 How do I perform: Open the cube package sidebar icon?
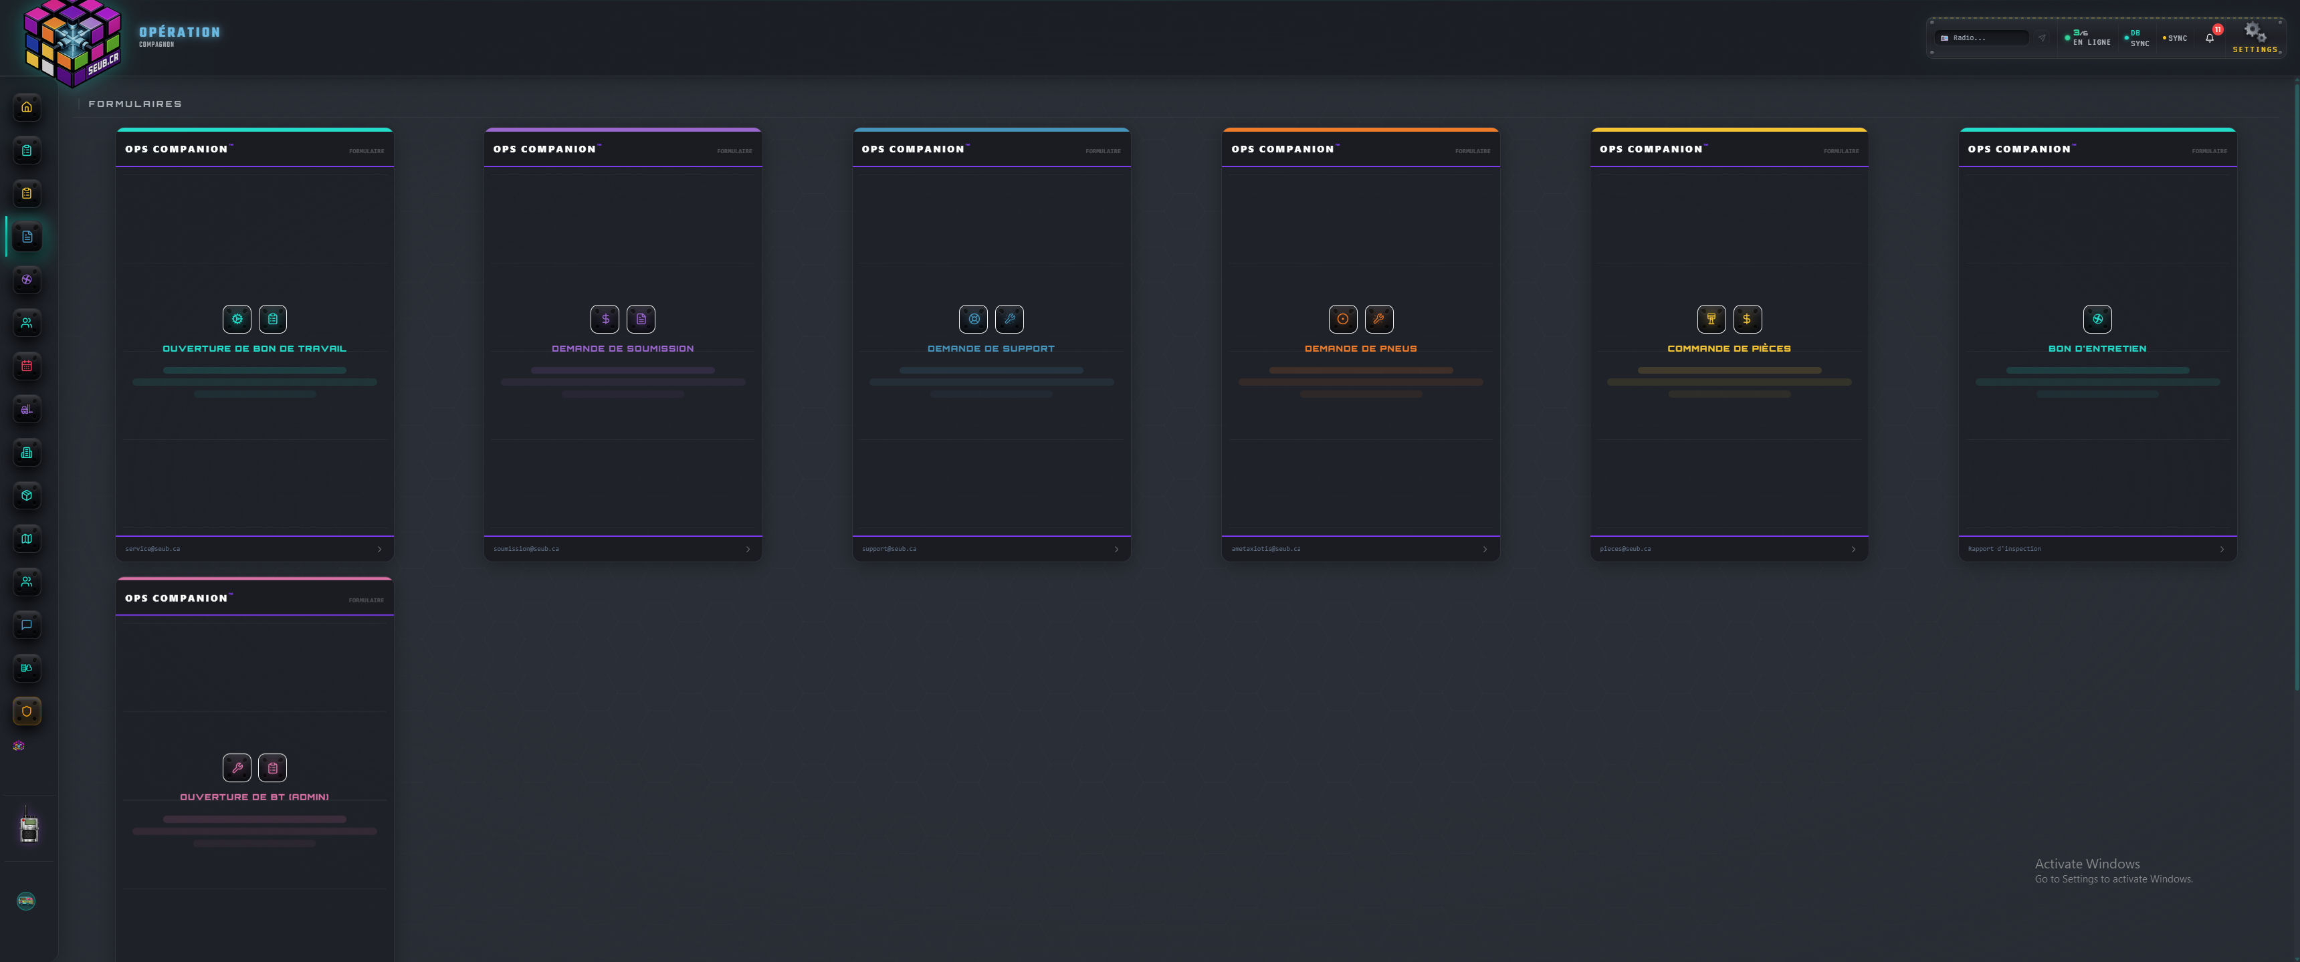pos(27,495)
